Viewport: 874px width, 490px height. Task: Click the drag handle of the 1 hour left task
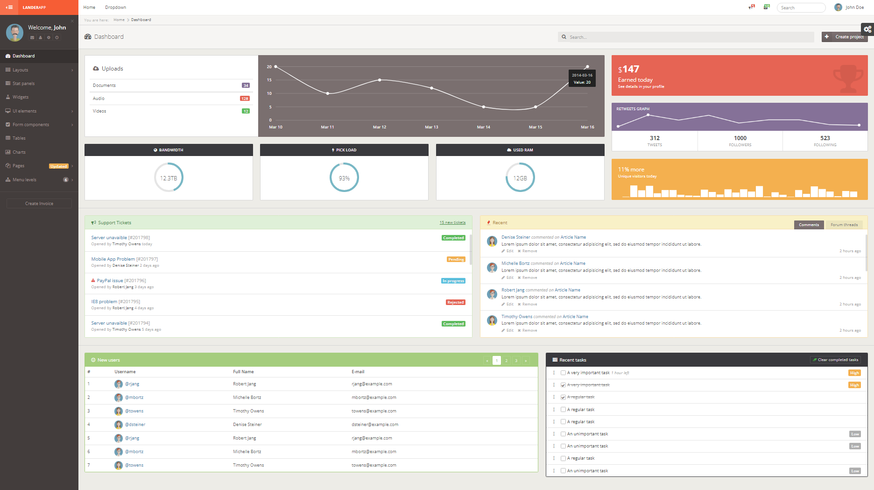554,373
